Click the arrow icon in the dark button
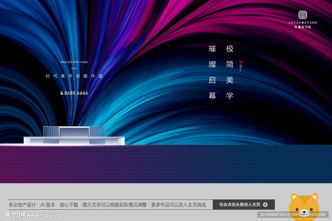This screenshot has width=332, height=221. [x=265, y=204]
